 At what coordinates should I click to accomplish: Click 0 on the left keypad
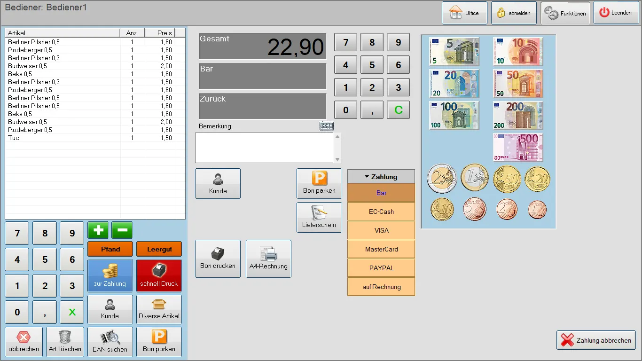coord(17,312)
